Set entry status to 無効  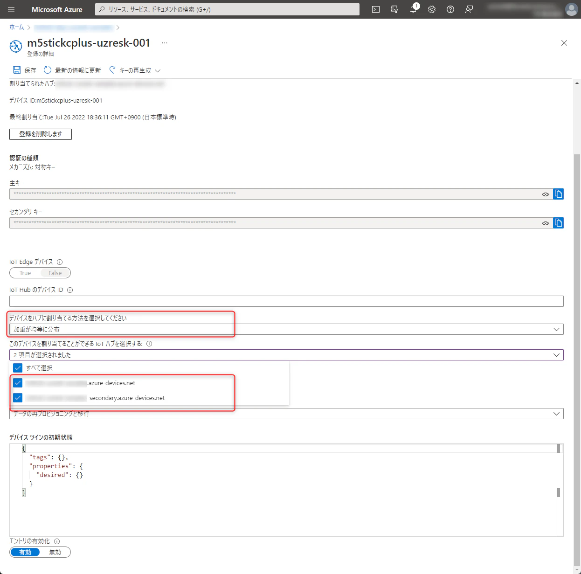tap(55, 552)
